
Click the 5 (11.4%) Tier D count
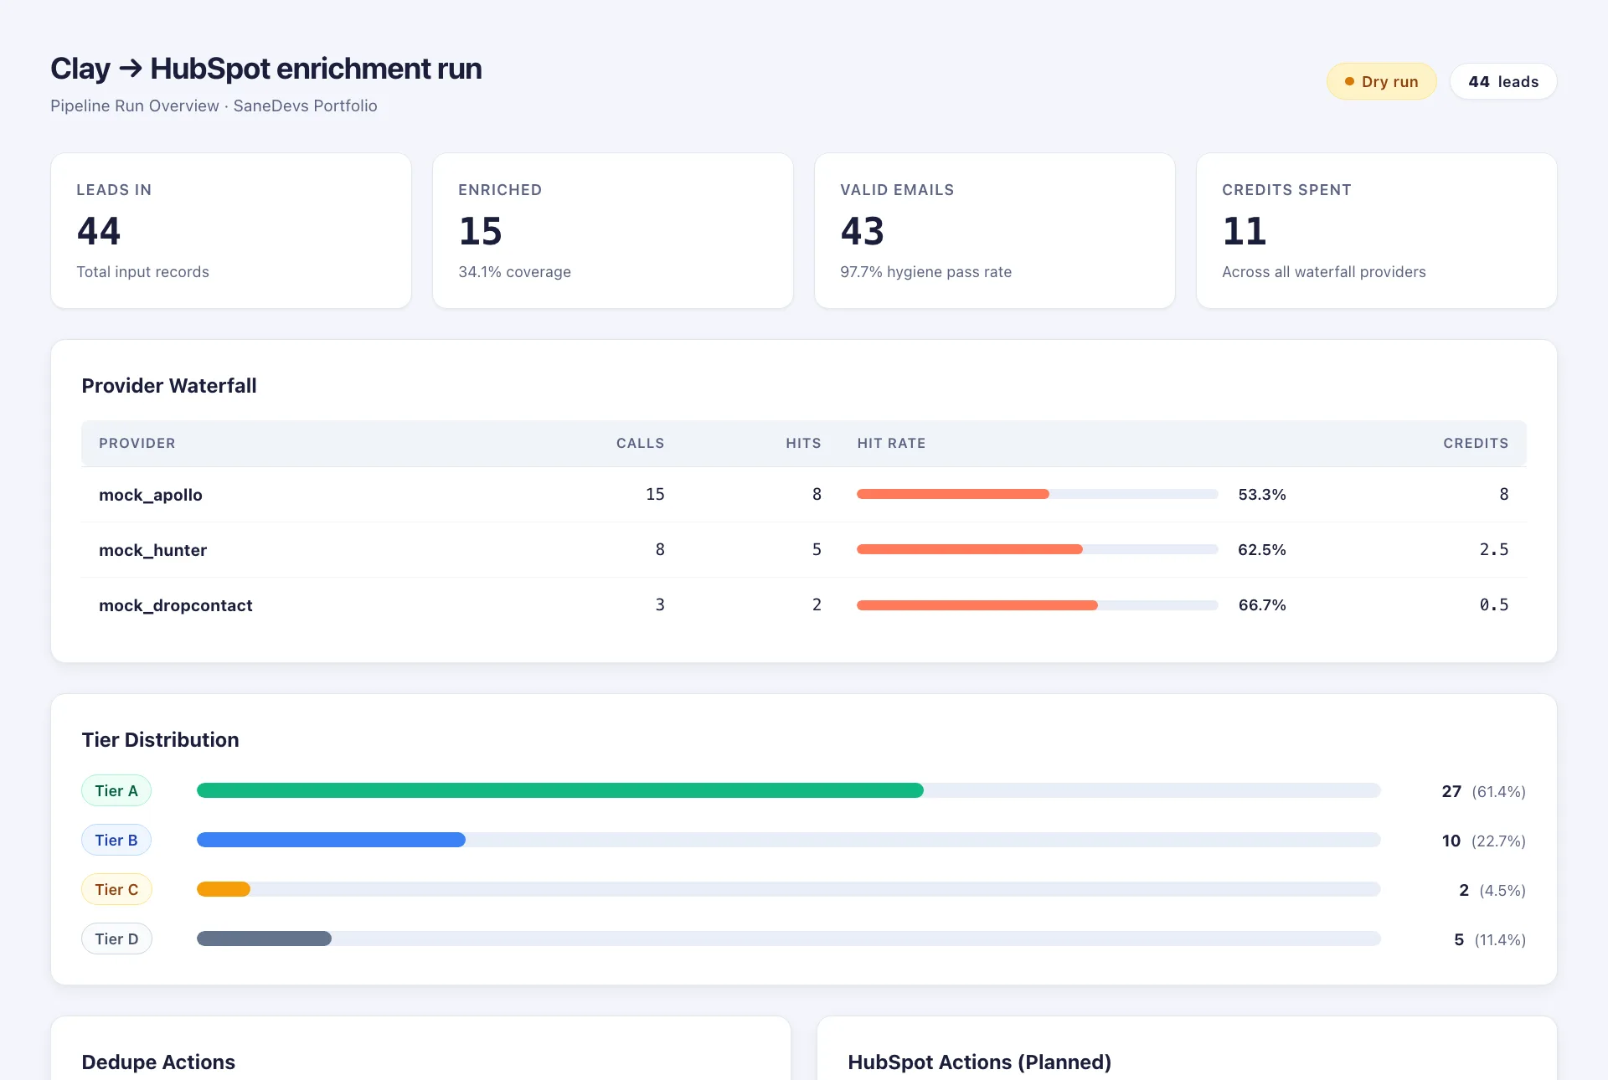click(x=1490, y=940)
